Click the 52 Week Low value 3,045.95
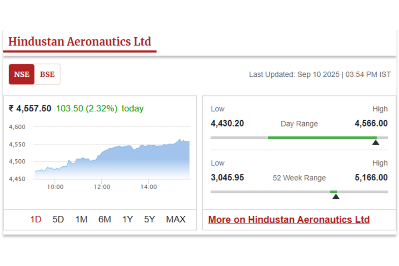 click(227, 177)
